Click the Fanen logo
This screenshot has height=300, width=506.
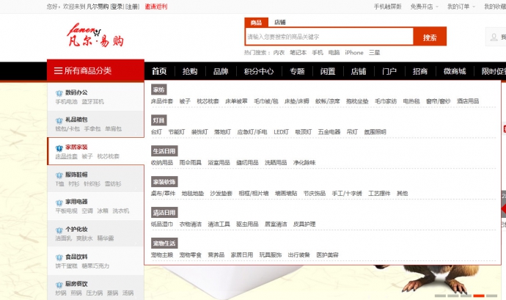click(x=95, y=35)
